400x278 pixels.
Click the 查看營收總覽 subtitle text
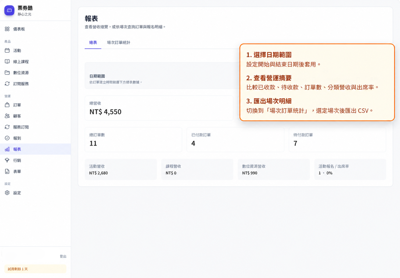(125, 27)
